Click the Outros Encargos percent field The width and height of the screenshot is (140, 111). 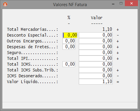click(x=69, y=41)
